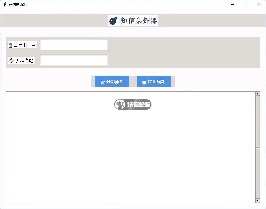Click the feather icon in the title bar
Screen dimensions: 266x209
coord(5,4)
